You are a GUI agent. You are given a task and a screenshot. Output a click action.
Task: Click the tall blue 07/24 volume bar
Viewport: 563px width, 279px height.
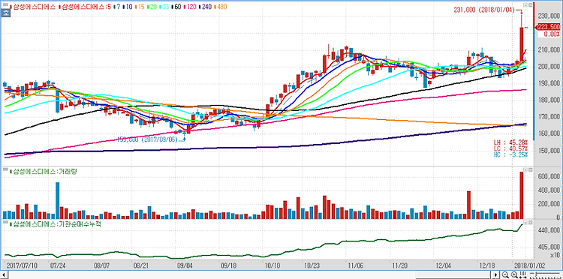[x=58, y=201]
